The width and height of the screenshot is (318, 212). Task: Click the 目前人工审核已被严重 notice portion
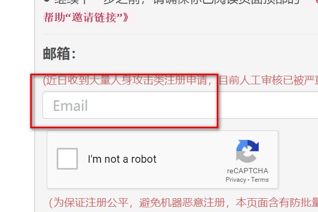click(x=268, y=81)
